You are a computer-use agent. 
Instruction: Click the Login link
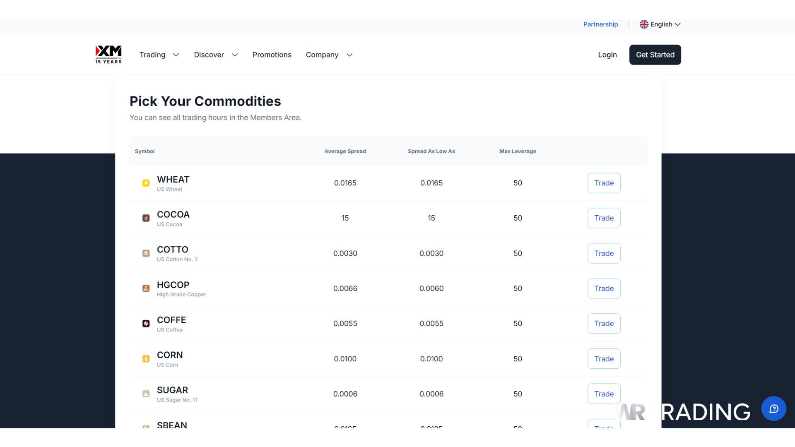607,55
